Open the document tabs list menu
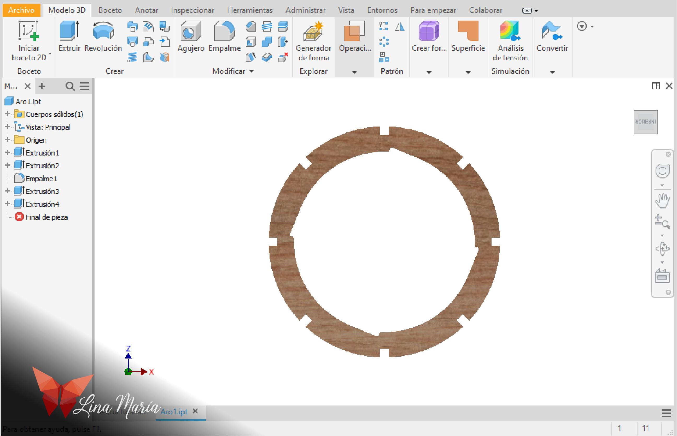This screenshot has height=436, width=677. (x=666, y=413)
